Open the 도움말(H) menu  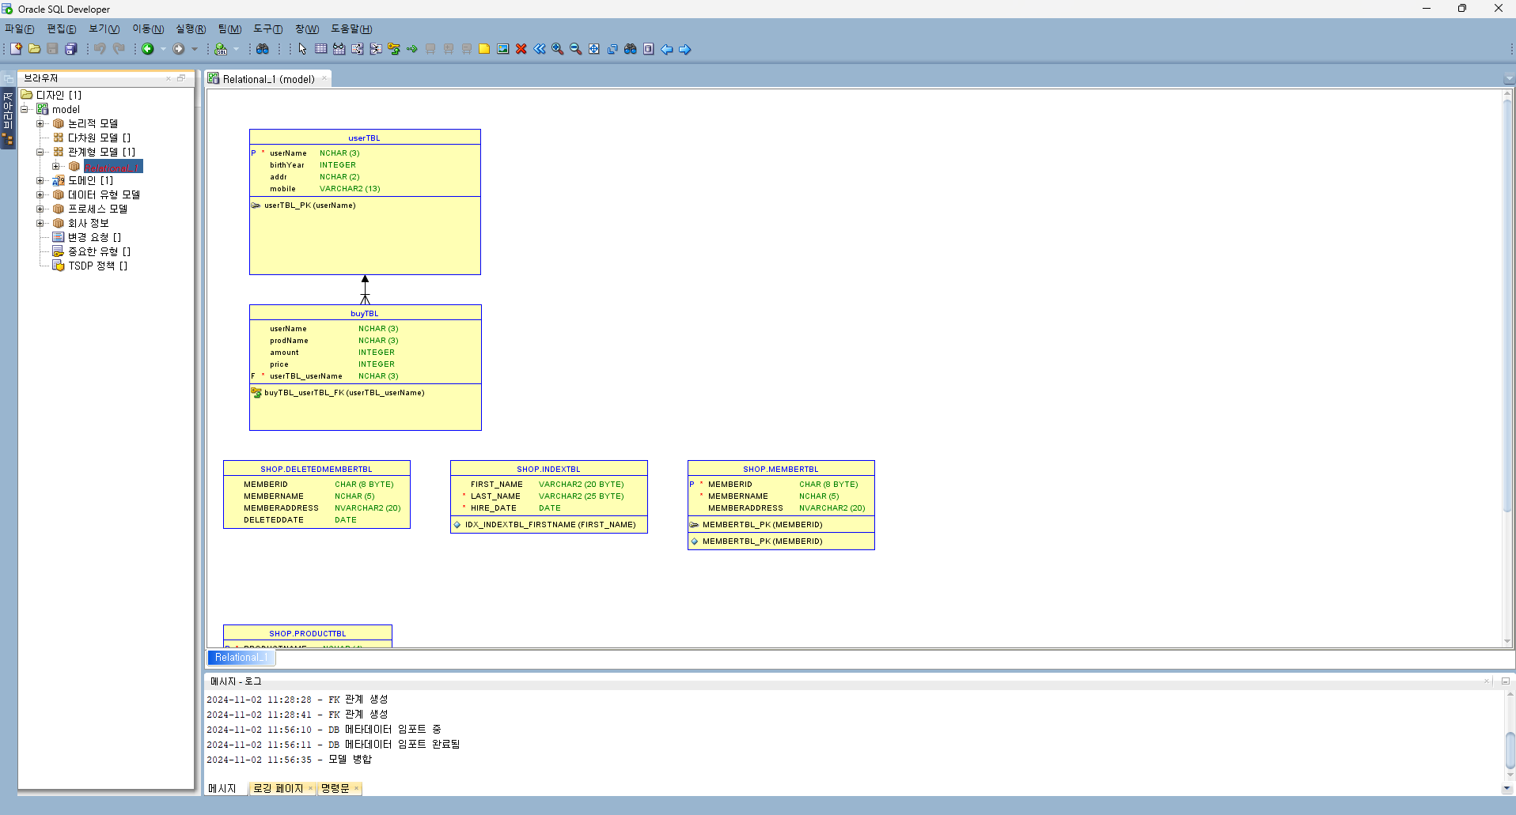point(351,29)
